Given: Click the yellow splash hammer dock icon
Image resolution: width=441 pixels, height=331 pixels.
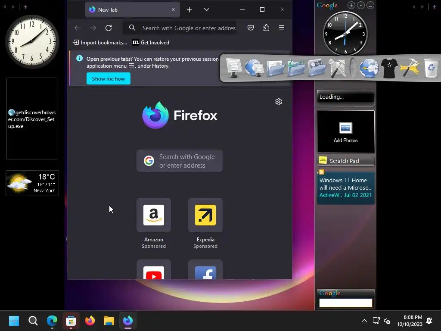Looking at the screenshot, I should tap(410, 68).
